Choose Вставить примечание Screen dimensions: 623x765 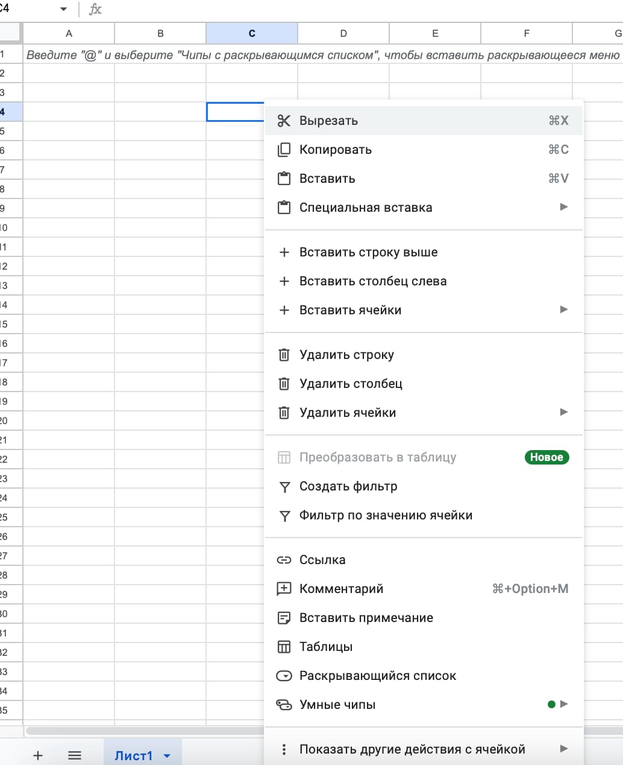click(x=424, y=618)
